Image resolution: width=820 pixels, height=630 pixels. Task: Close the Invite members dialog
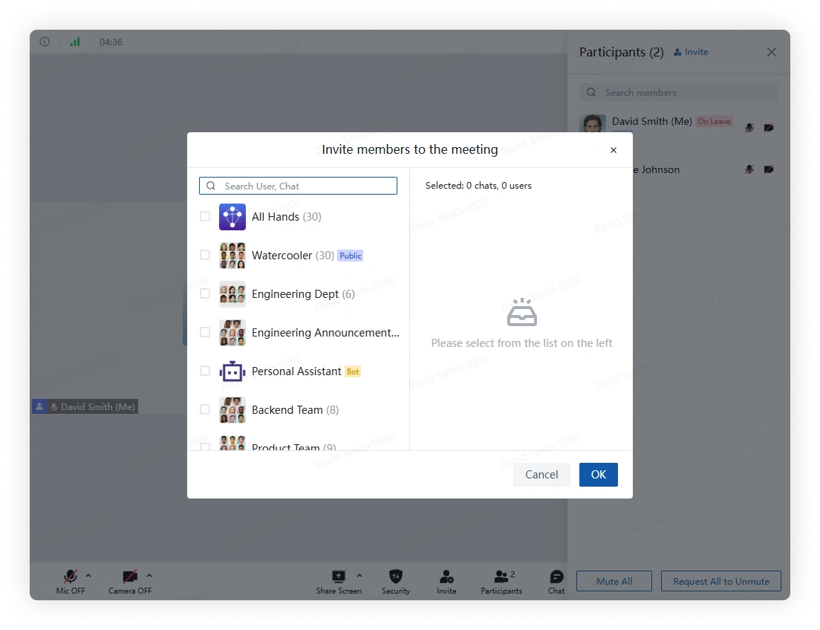614,150
